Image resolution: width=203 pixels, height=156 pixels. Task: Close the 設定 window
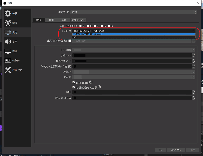198,3
